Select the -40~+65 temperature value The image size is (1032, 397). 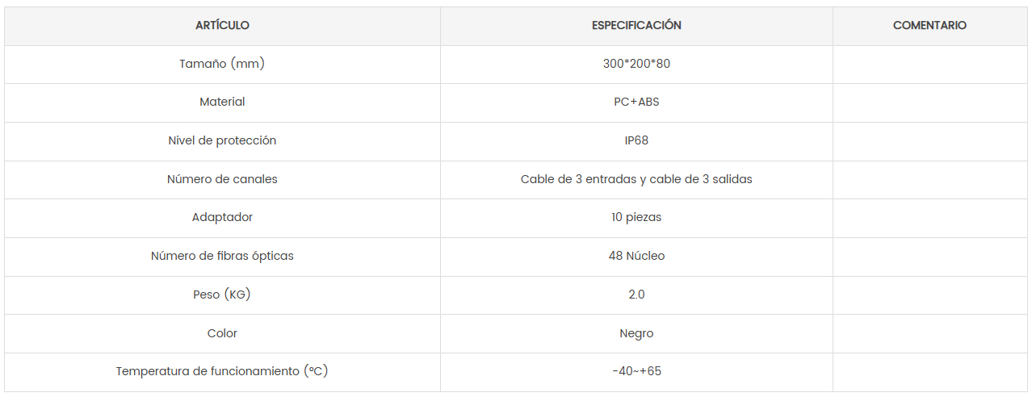click(636, 371)
